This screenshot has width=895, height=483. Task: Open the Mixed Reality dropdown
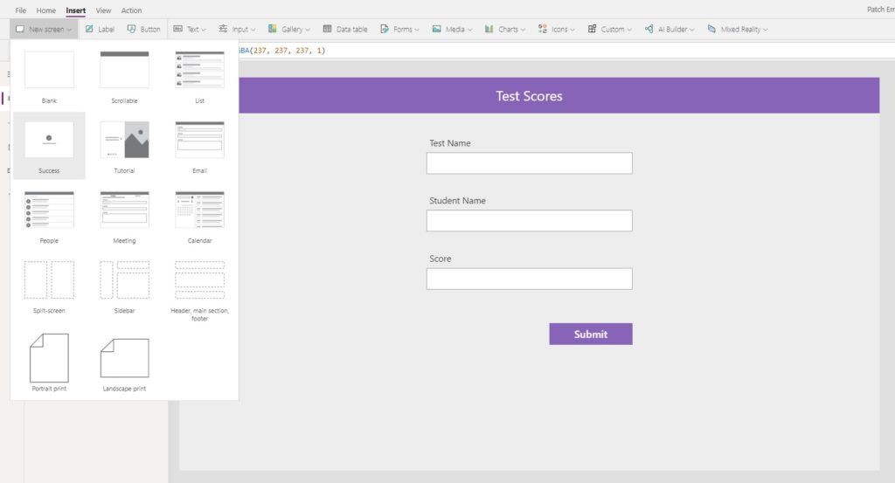(x=738, y=29)
